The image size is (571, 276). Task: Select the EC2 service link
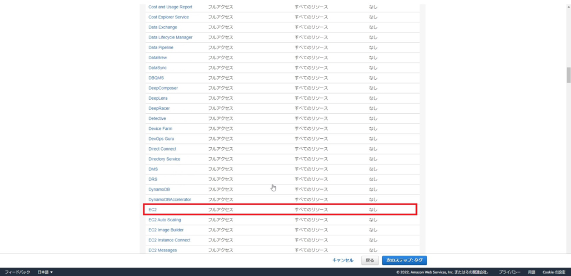point(153,210)
